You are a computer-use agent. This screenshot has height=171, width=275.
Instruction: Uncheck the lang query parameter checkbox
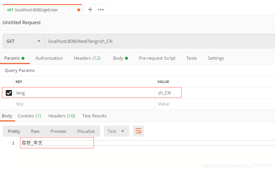click(x=8, y=92)
